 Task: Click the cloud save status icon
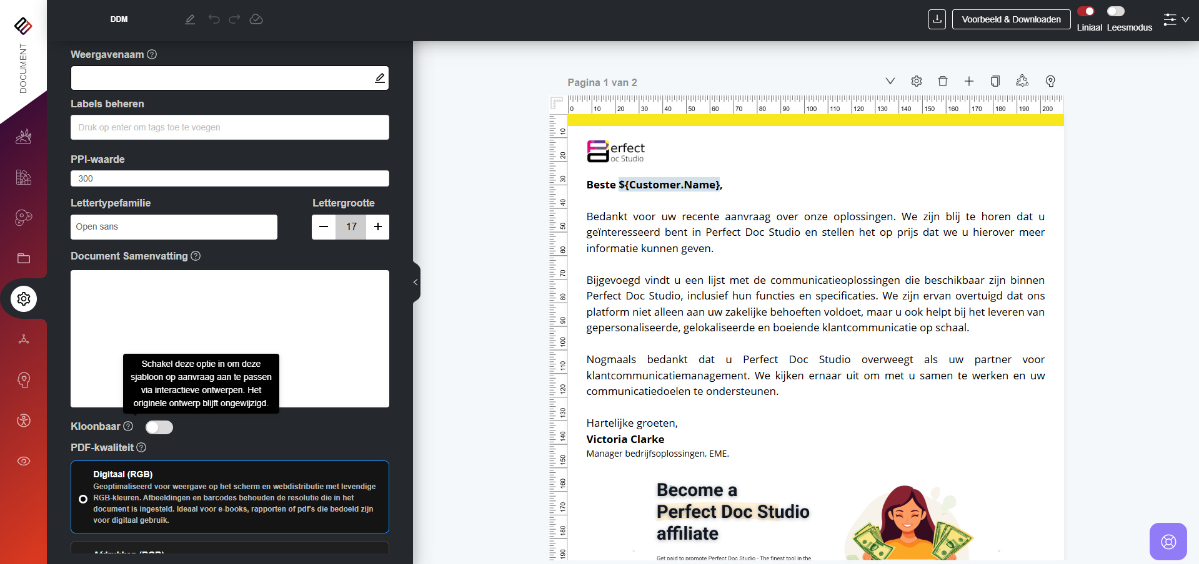click(x=256, y=19)
